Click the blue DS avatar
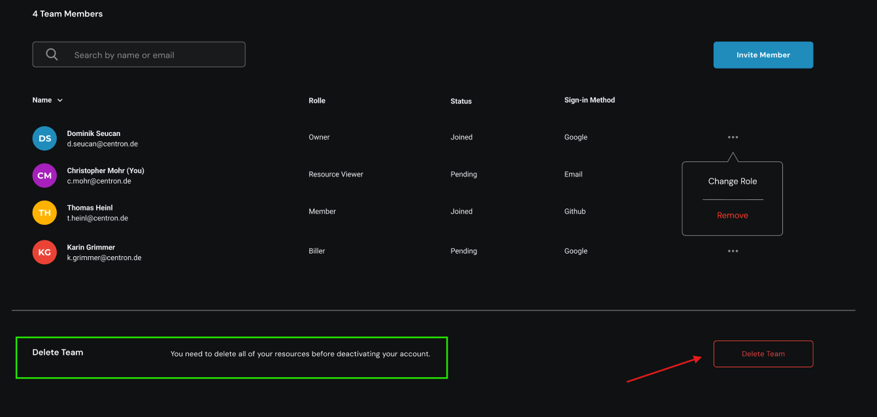877x417 pixels. click(44, 139)
